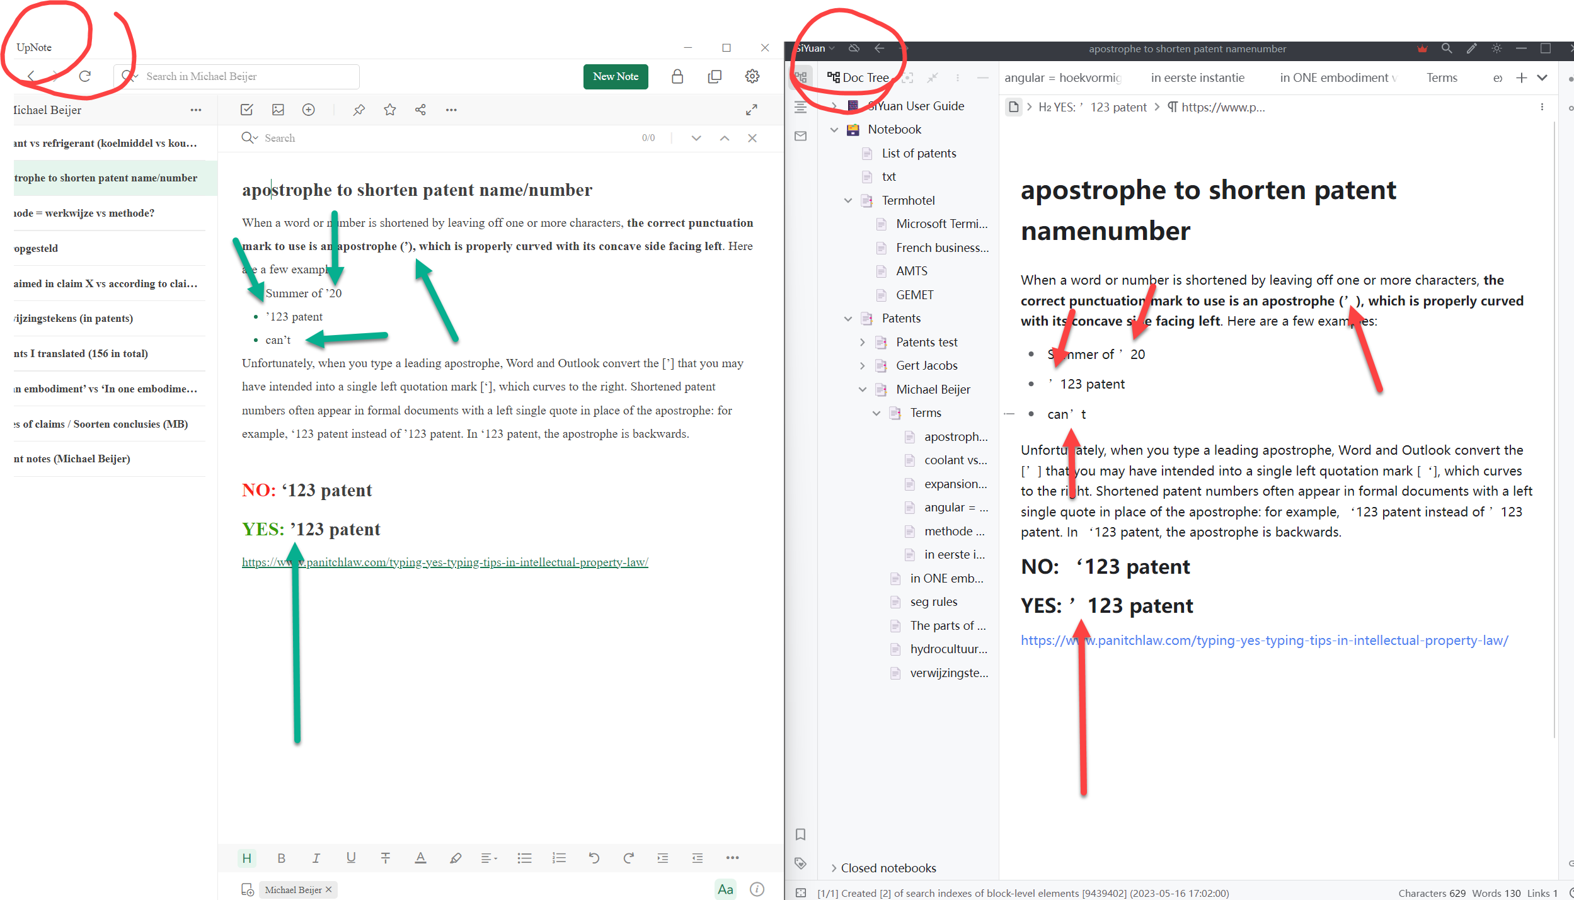This screenshot has width=1574, height=900.
Task: Pin the note with the pin icon
Action: pyautogui.click(x=359, y=110)
